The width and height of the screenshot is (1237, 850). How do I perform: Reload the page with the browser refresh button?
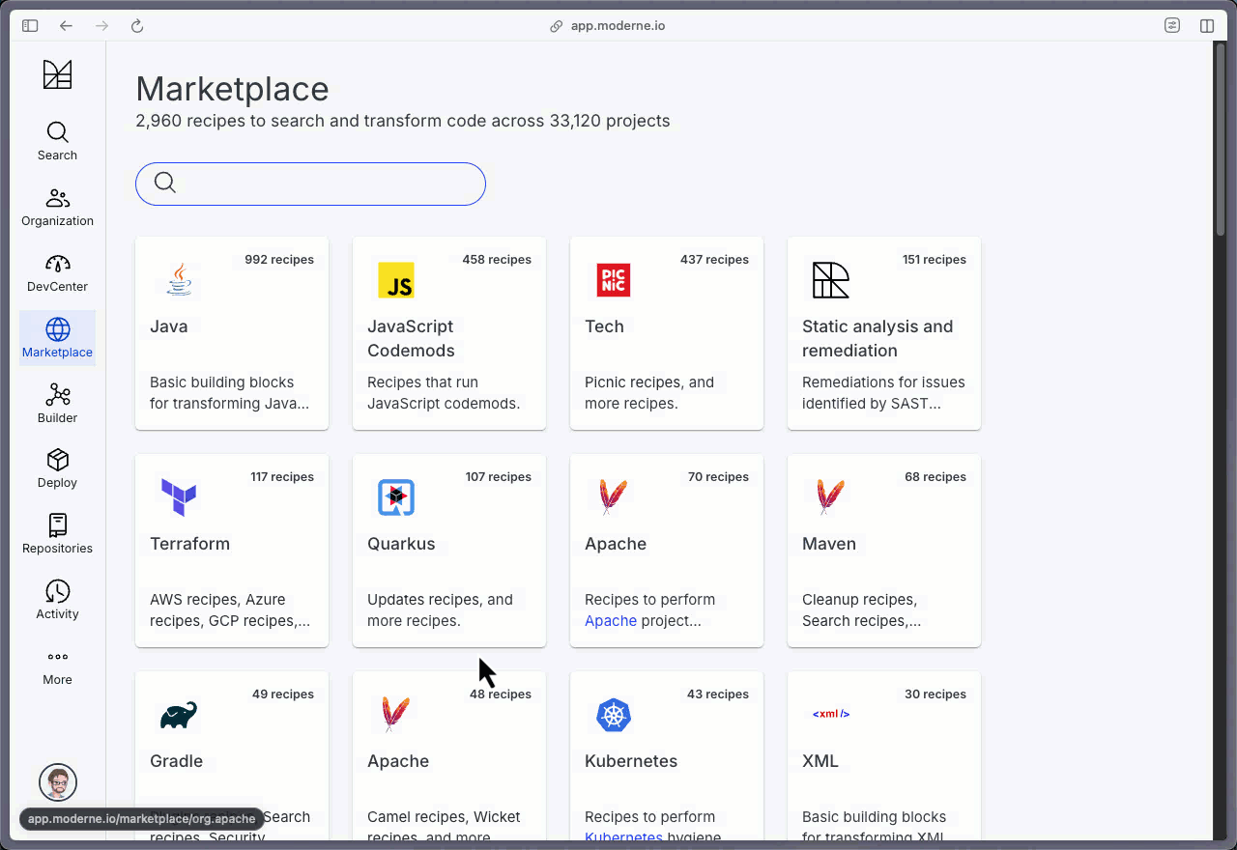[137, 26]
